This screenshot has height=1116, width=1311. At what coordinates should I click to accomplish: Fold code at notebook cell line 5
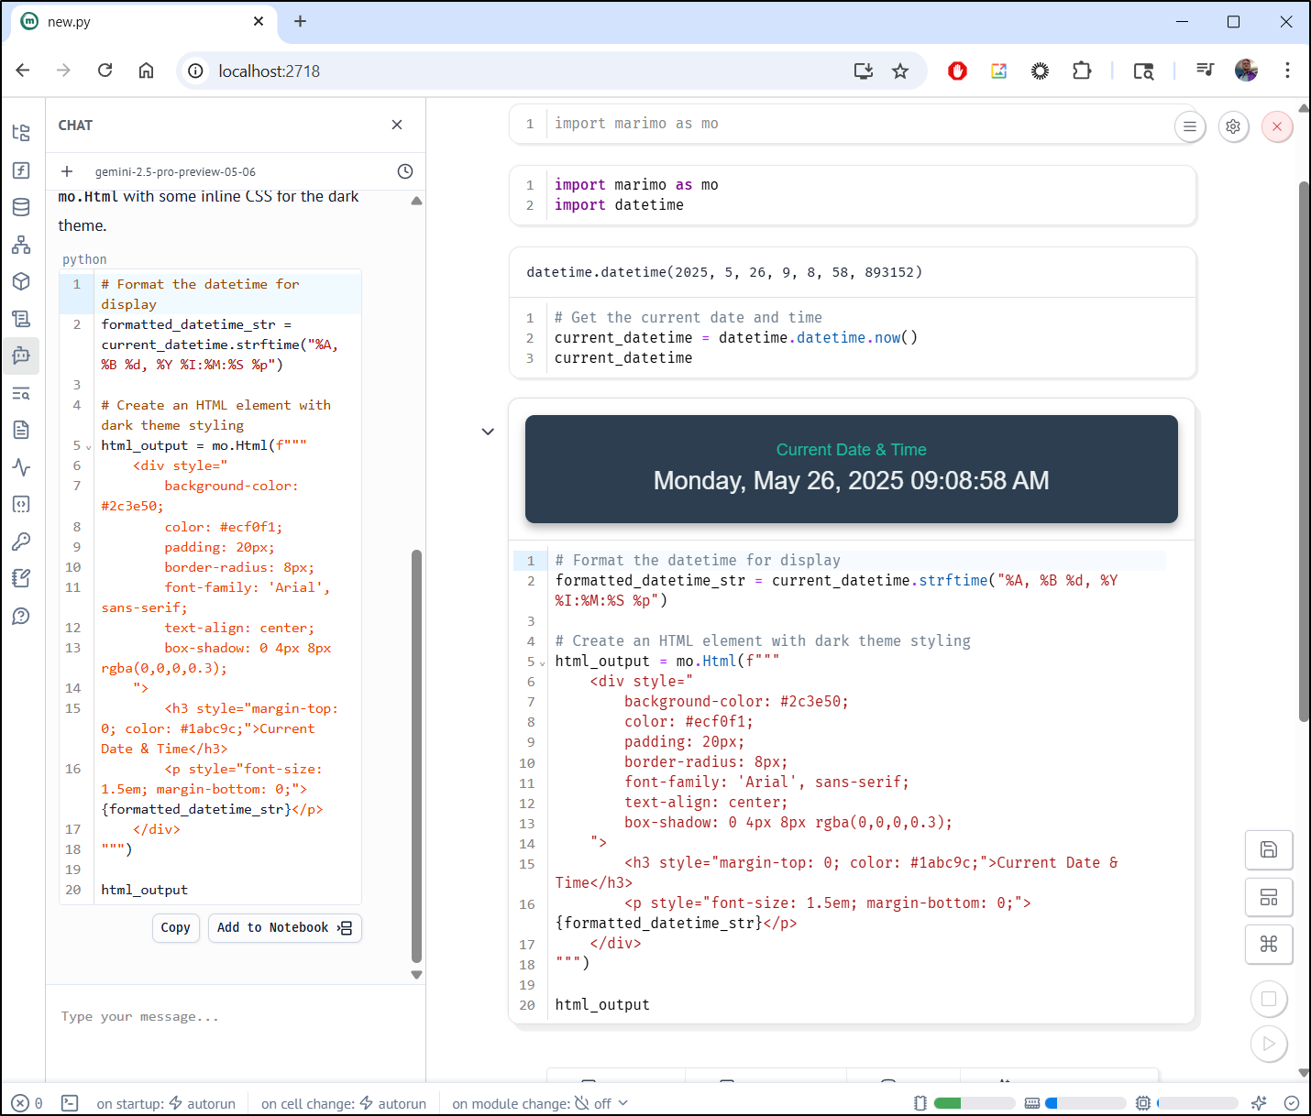click(543, 663)
